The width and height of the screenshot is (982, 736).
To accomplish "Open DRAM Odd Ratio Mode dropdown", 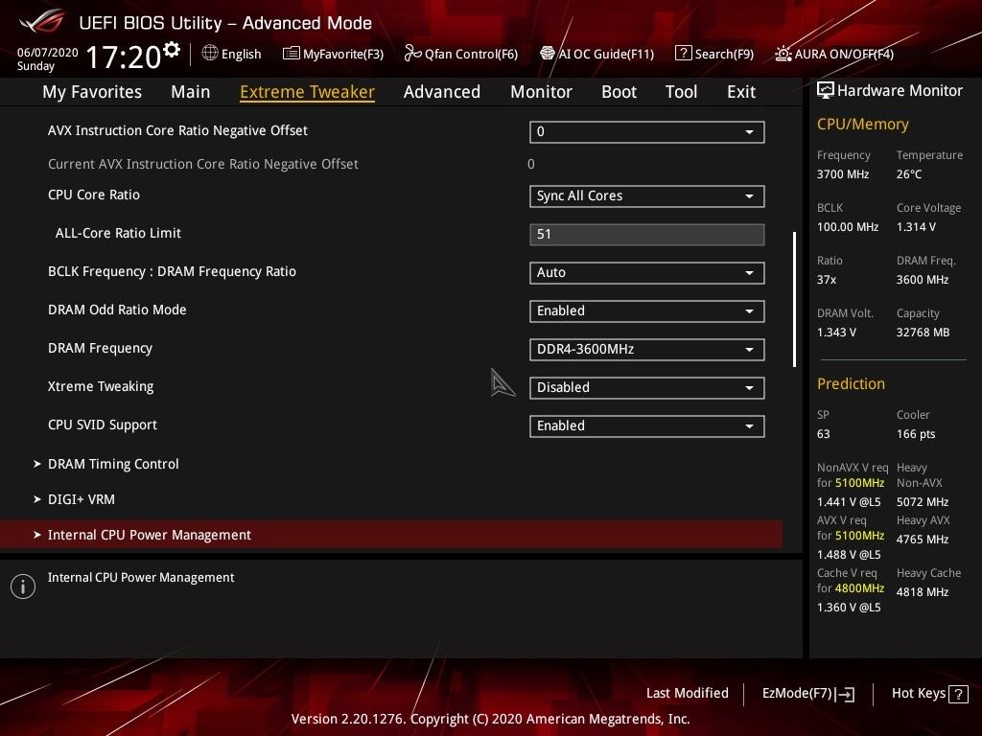I will click(647, 311).
